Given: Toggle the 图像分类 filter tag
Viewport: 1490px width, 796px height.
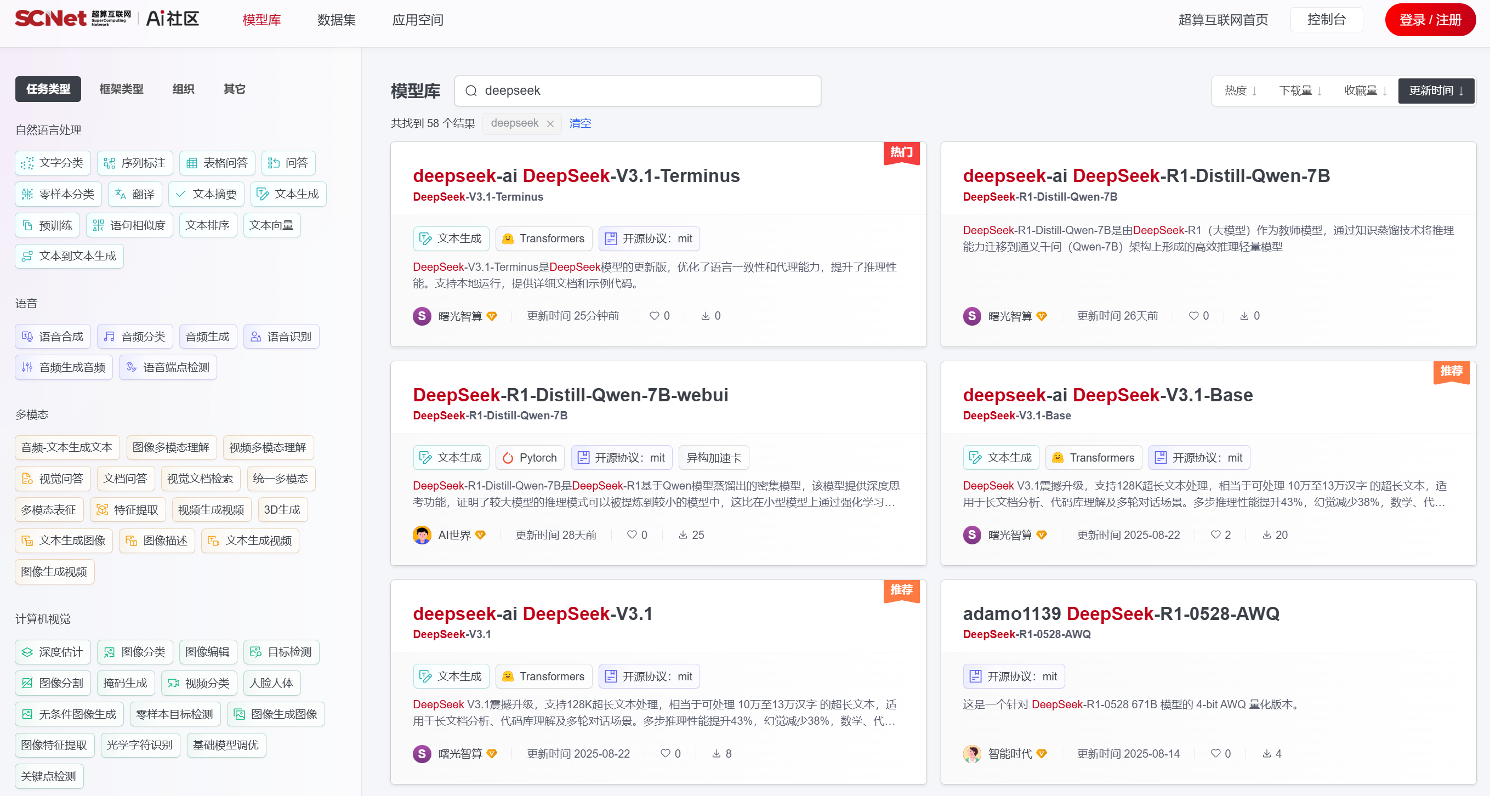Looking at the screenshot, I should click(135, 652).
